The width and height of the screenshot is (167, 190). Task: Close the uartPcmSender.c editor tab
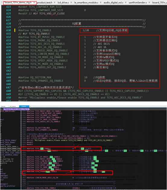pos(149,2)
